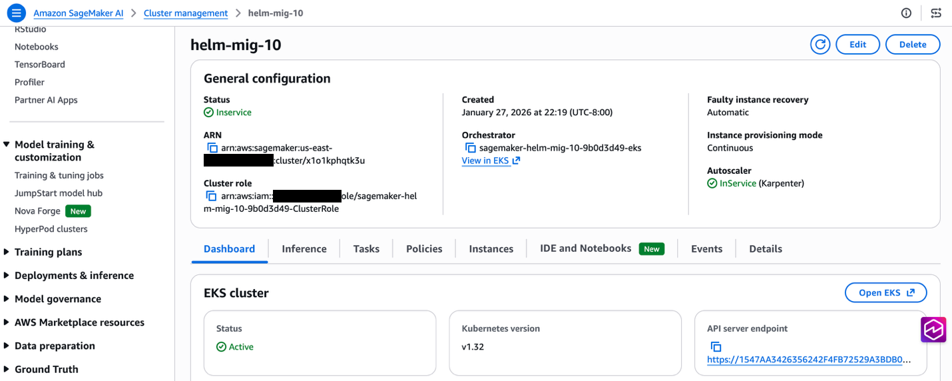
Task: Switch to the Inference tab
Action: (x=304, y=248)
